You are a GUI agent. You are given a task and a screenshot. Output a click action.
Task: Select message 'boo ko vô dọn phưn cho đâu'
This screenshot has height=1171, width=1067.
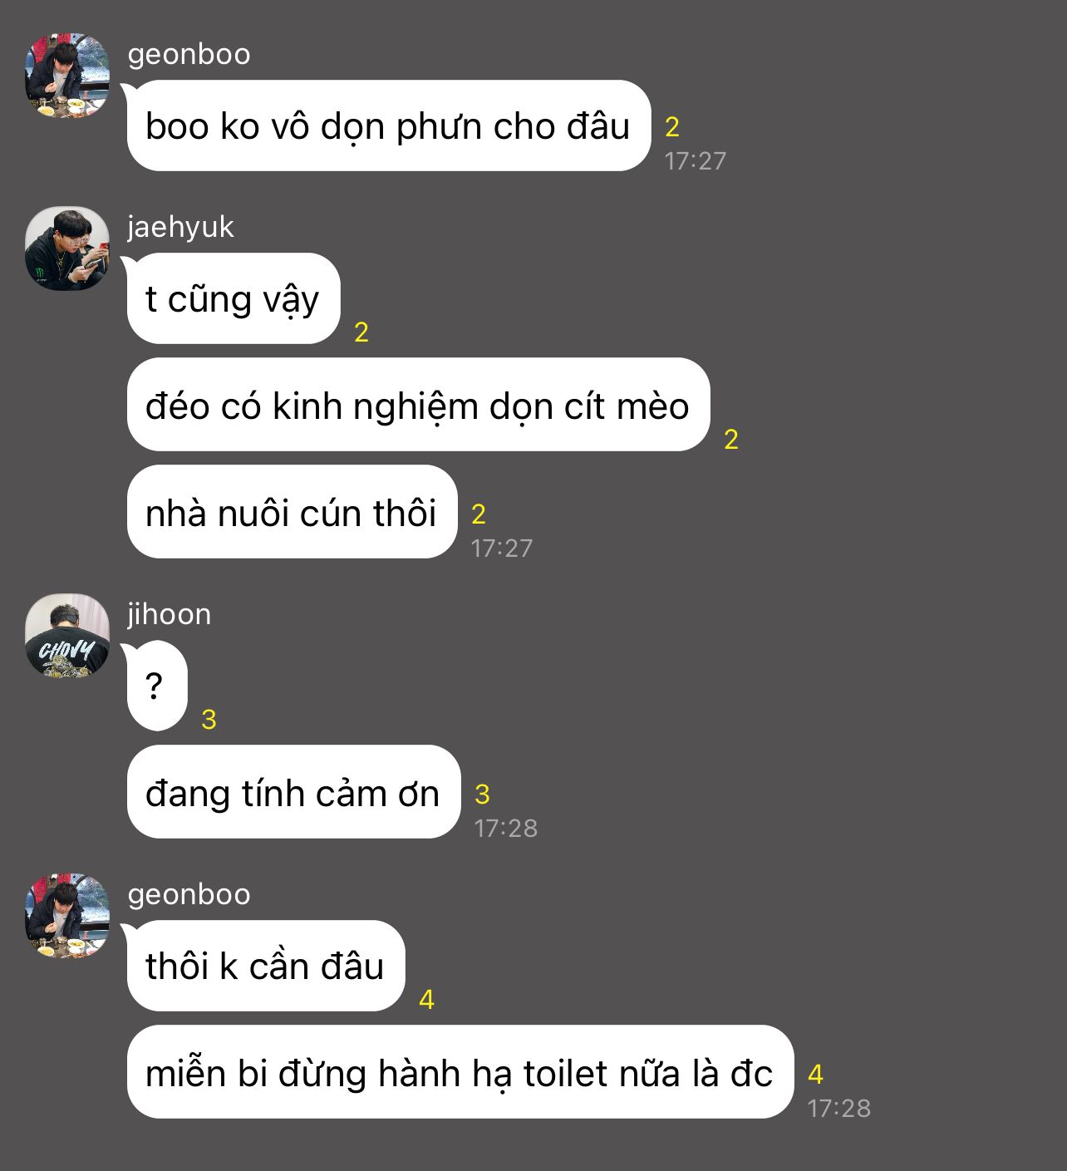point(388,126)
